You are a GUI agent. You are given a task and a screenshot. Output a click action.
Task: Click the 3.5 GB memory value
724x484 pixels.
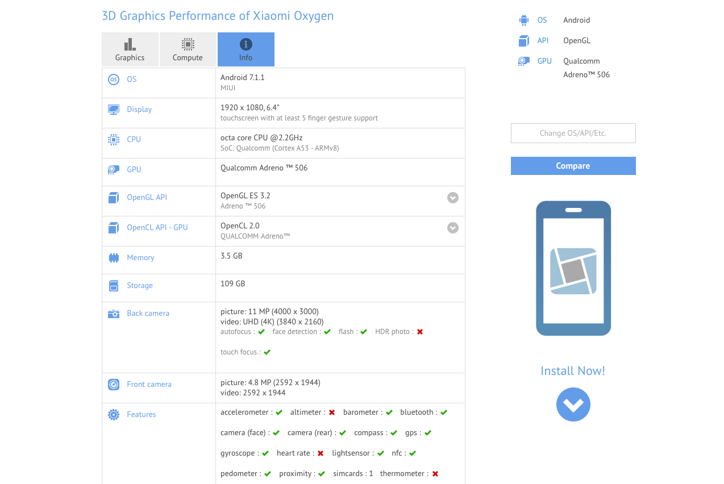232,256
